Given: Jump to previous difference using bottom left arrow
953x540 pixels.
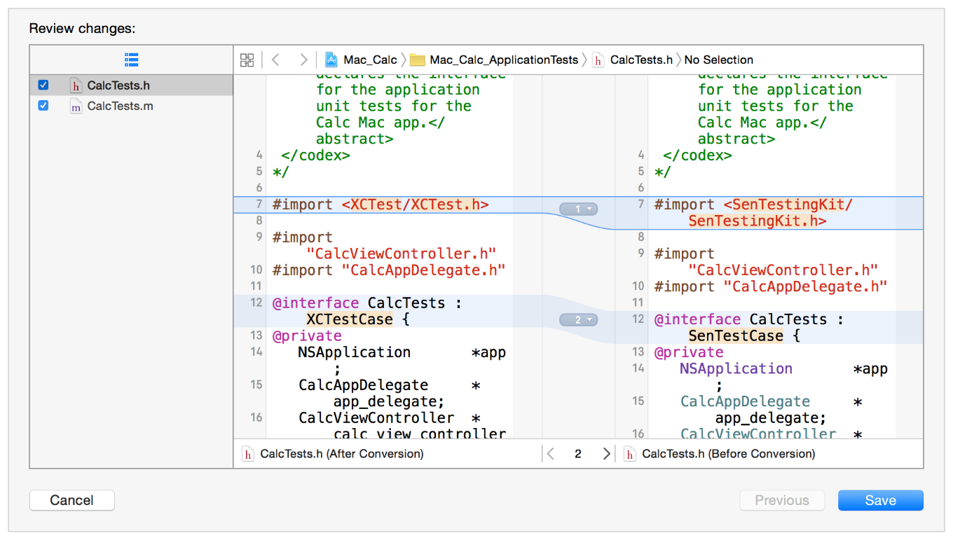Looking at the screenshot, I should click(551, 454).
